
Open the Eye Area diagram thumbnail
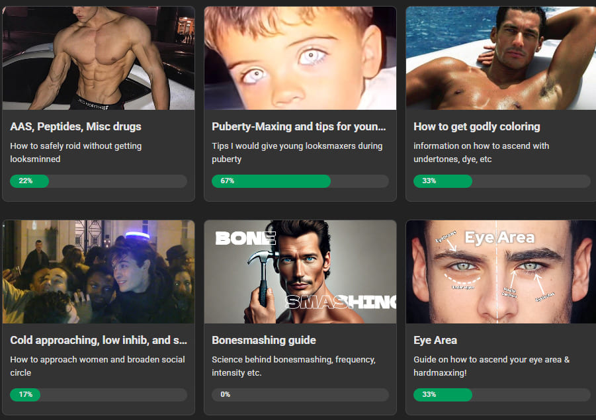tap(501, 272)
